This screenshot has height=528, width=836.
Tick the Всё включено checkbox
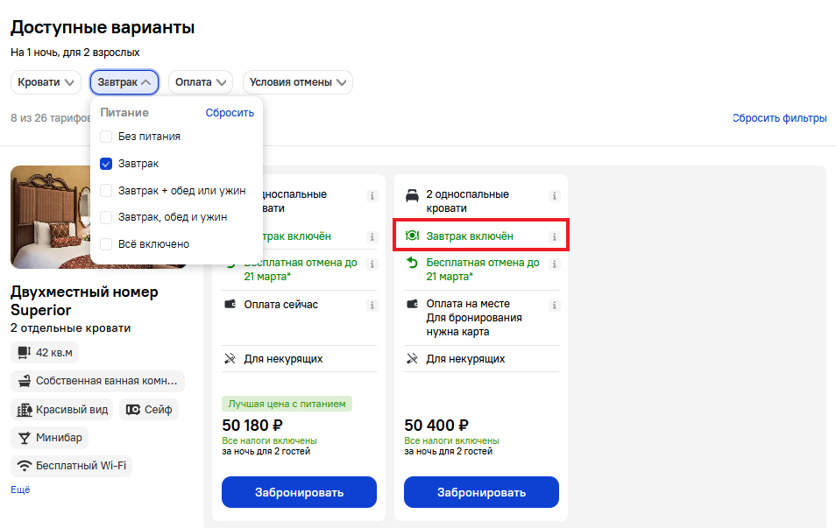coord(106,244)
